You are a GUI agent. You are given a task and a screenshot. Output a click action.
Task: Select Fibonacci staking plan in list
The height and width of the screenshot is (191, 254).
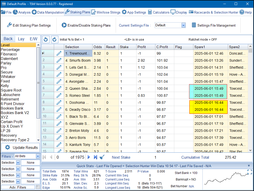[9, 54]
